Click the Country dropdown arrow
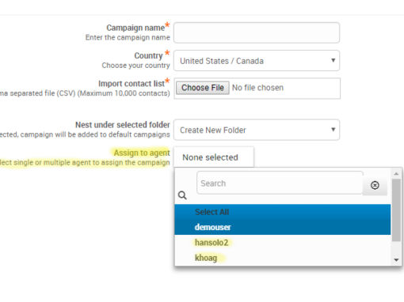 pos(333,60)
